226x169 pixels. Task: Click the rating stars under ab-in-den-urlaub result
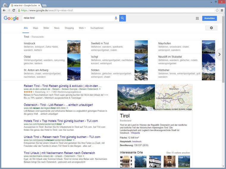(x=29, y=92)
